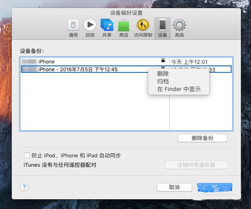Choose 归档 from the context menu
Viewport: 251px width, 209px height.
click(x=163, y=82)
